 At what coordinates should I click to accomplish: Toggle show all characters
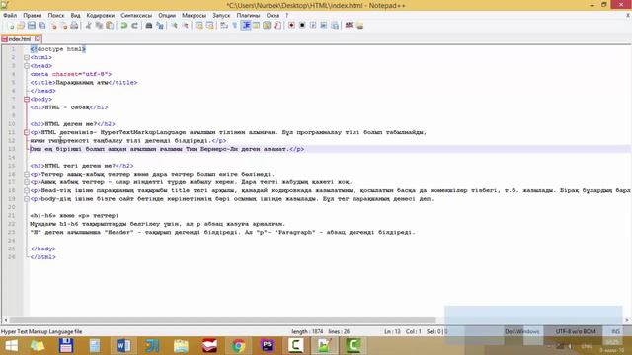(x=235, y=26)
